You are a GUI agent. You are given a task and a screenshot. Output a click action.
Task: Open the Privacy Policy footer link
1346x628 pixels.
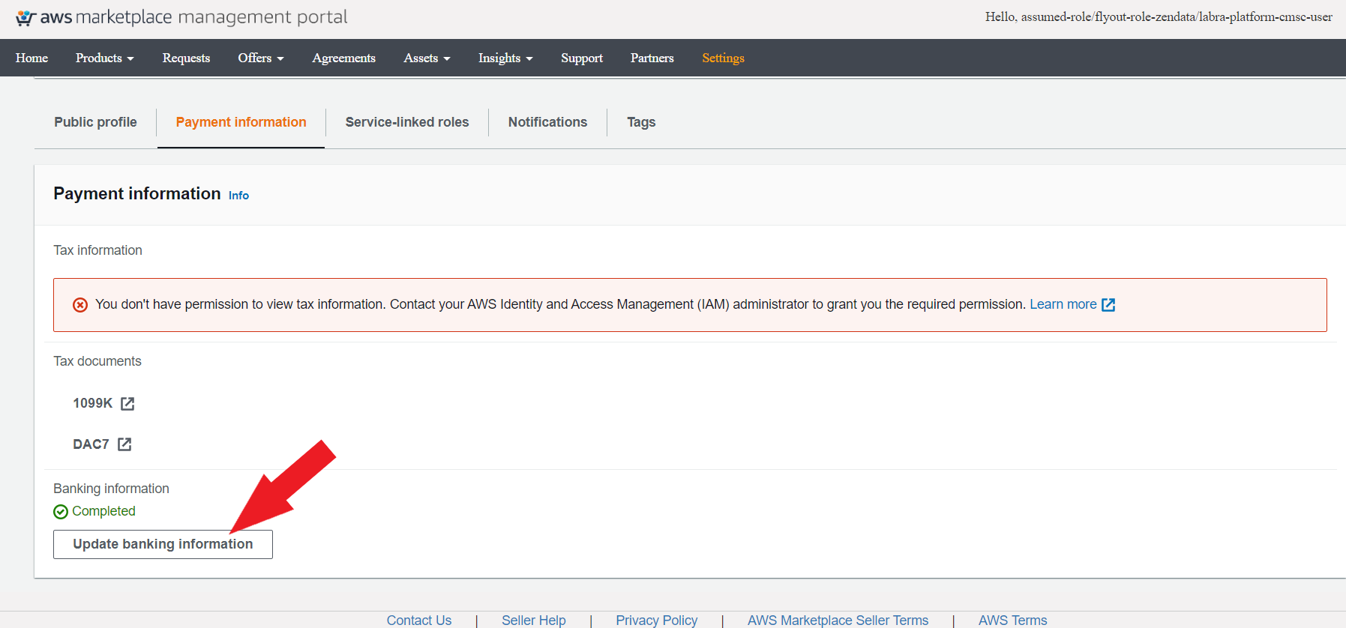click(x=657, y=621)
